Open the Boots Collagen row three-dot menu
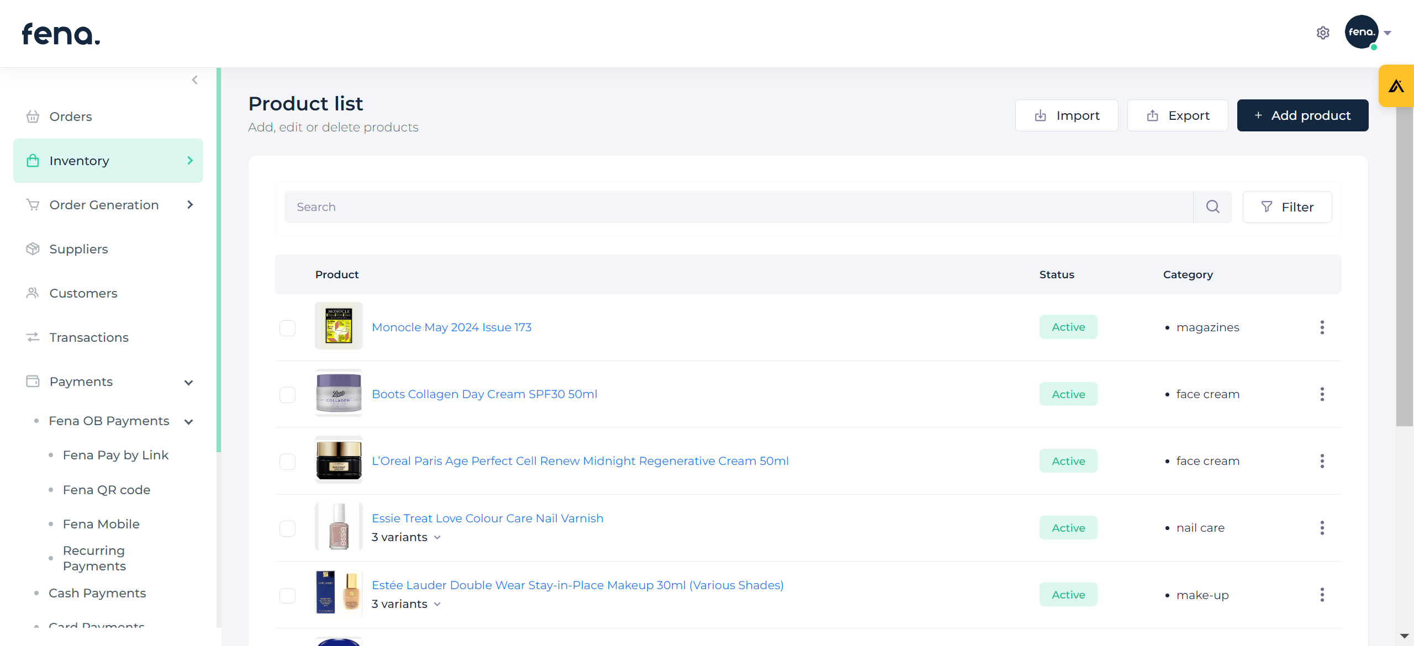Screen dimensions: 1414x646 coord(1322,394)
